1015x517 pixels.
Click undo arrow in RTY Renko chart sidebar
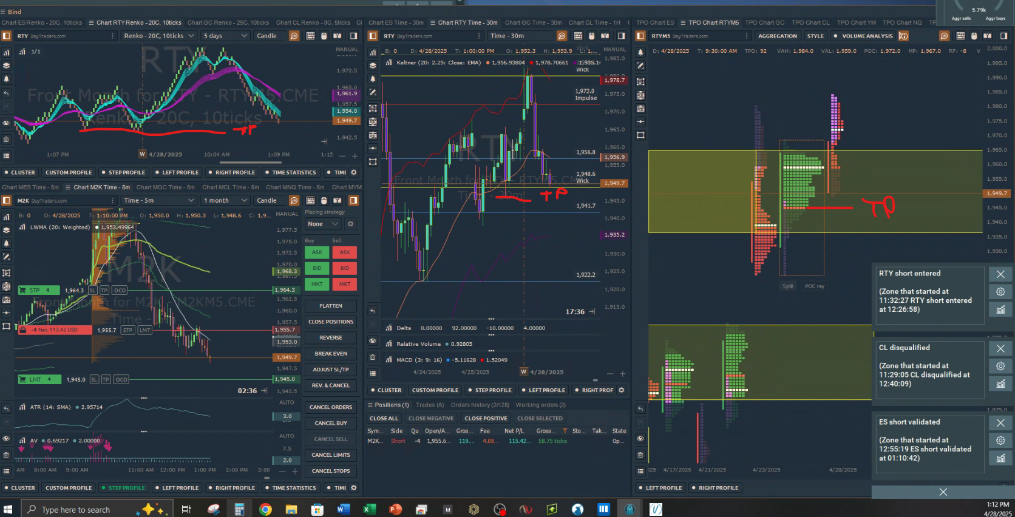(7, 93)
